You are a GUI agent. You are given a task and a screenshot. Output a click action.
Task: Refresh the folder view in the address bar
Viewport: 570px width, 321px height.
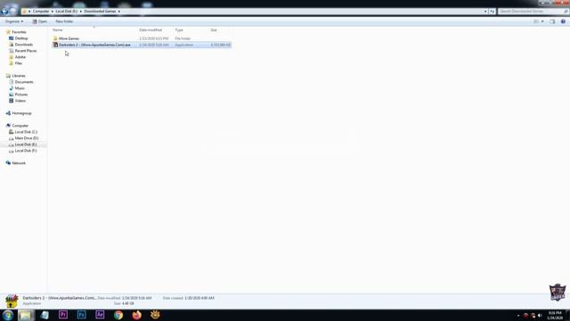pyautogui.click(x=492, y=12)
